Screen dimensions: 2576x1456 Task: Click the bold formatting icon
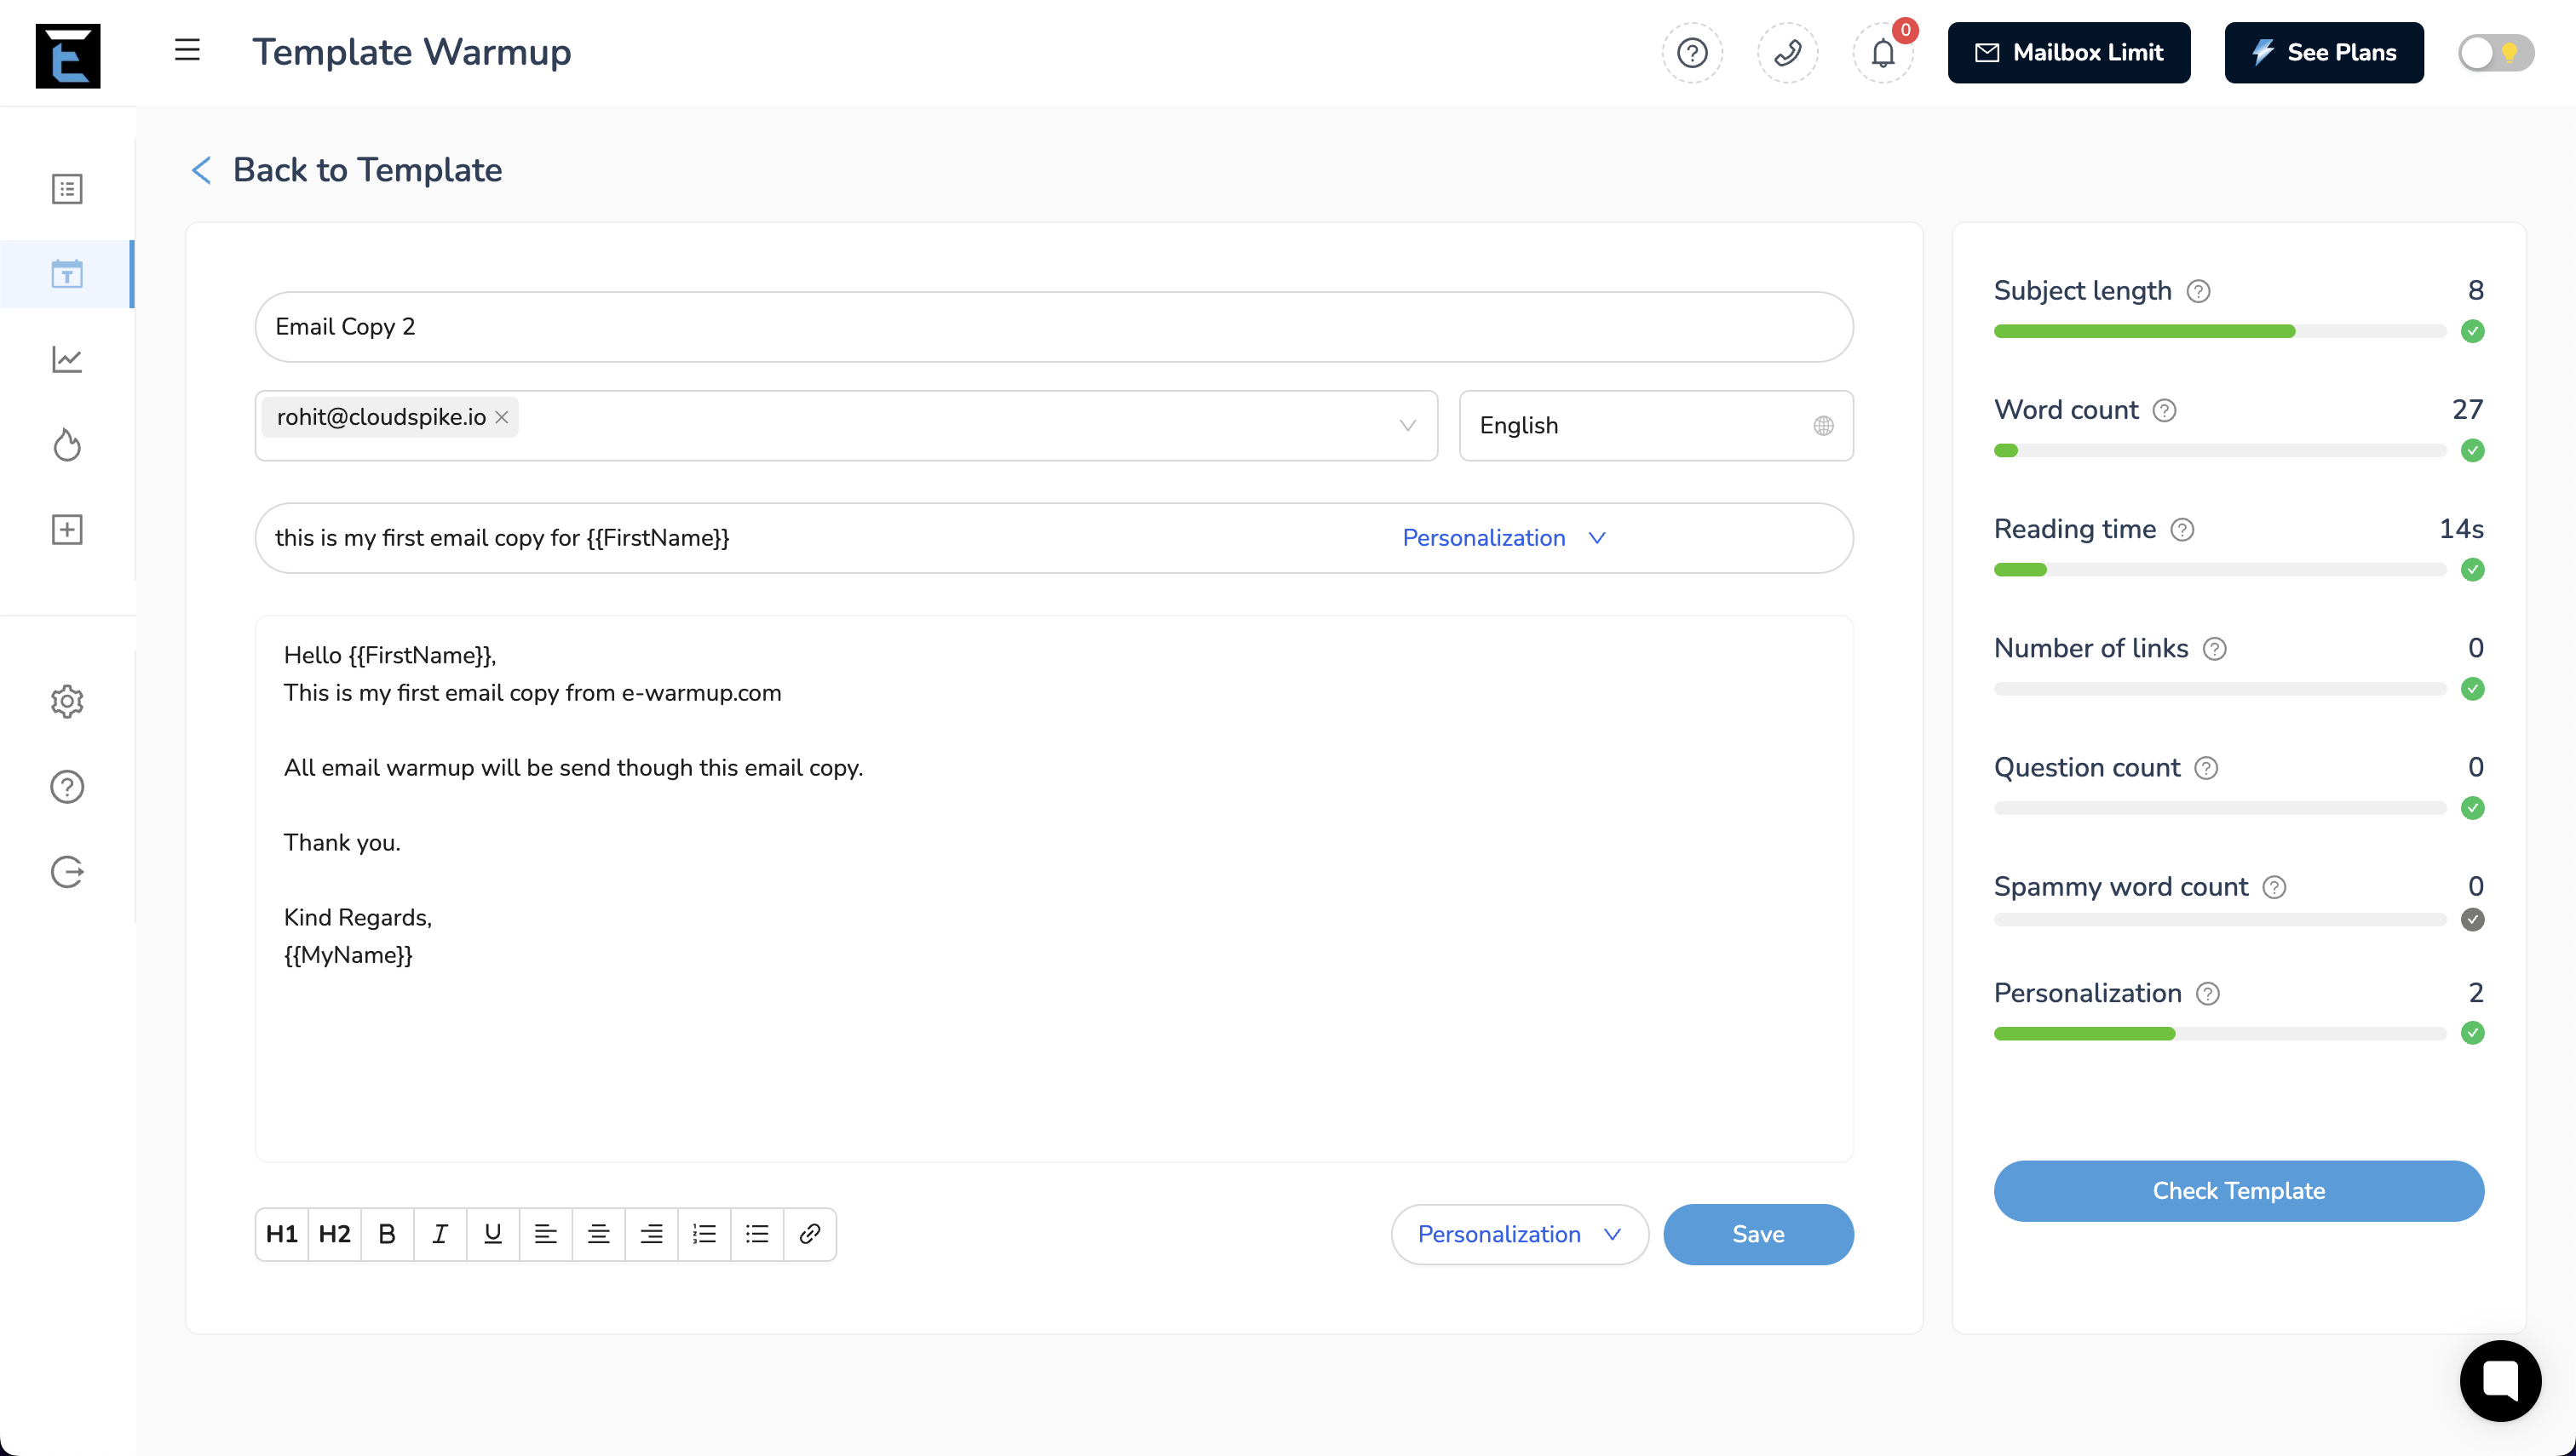click(387, 1234)
